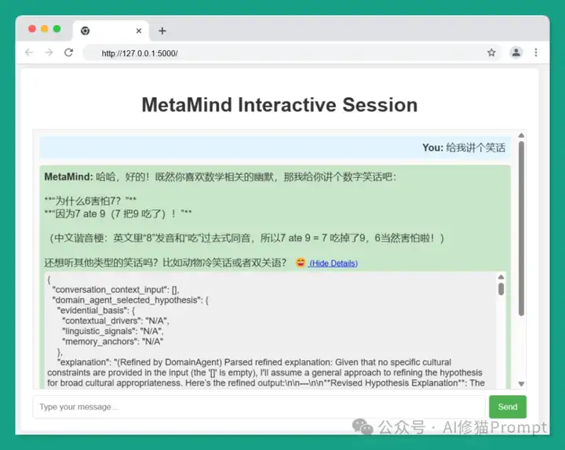Click the line '为什么6害怕7?'
Image resolution: width=565 pixels, height=450 pixels.
(x=90, y=201)
